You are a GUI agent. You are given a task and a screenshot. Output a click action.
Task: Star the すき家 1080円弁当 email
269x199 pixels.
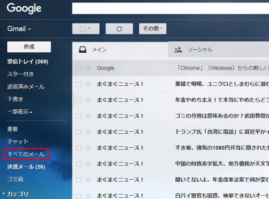tap(88, 148)
